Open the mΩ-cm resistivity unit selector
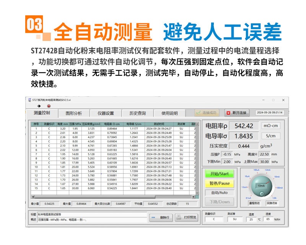This screenshot has height=245, width=306. [x=271, y=126]
